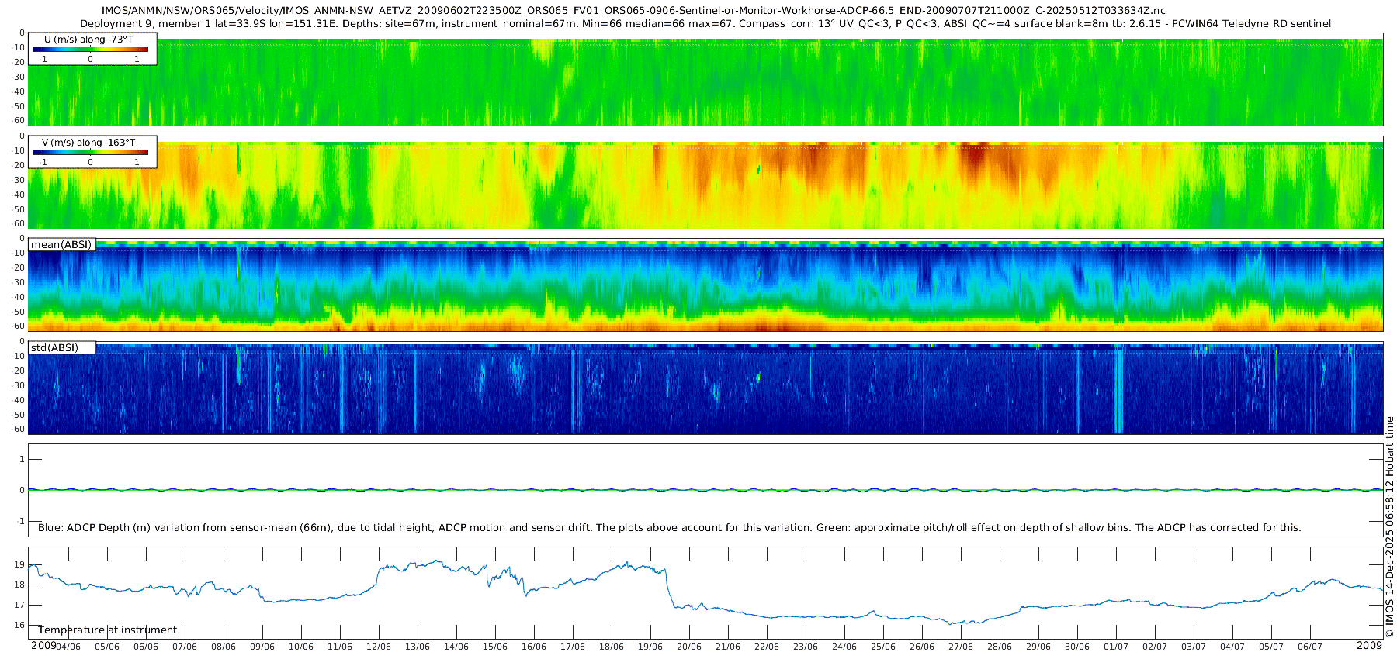Select the 09/06 date tick label
The image size is (1397, 659).
(262, 647)
